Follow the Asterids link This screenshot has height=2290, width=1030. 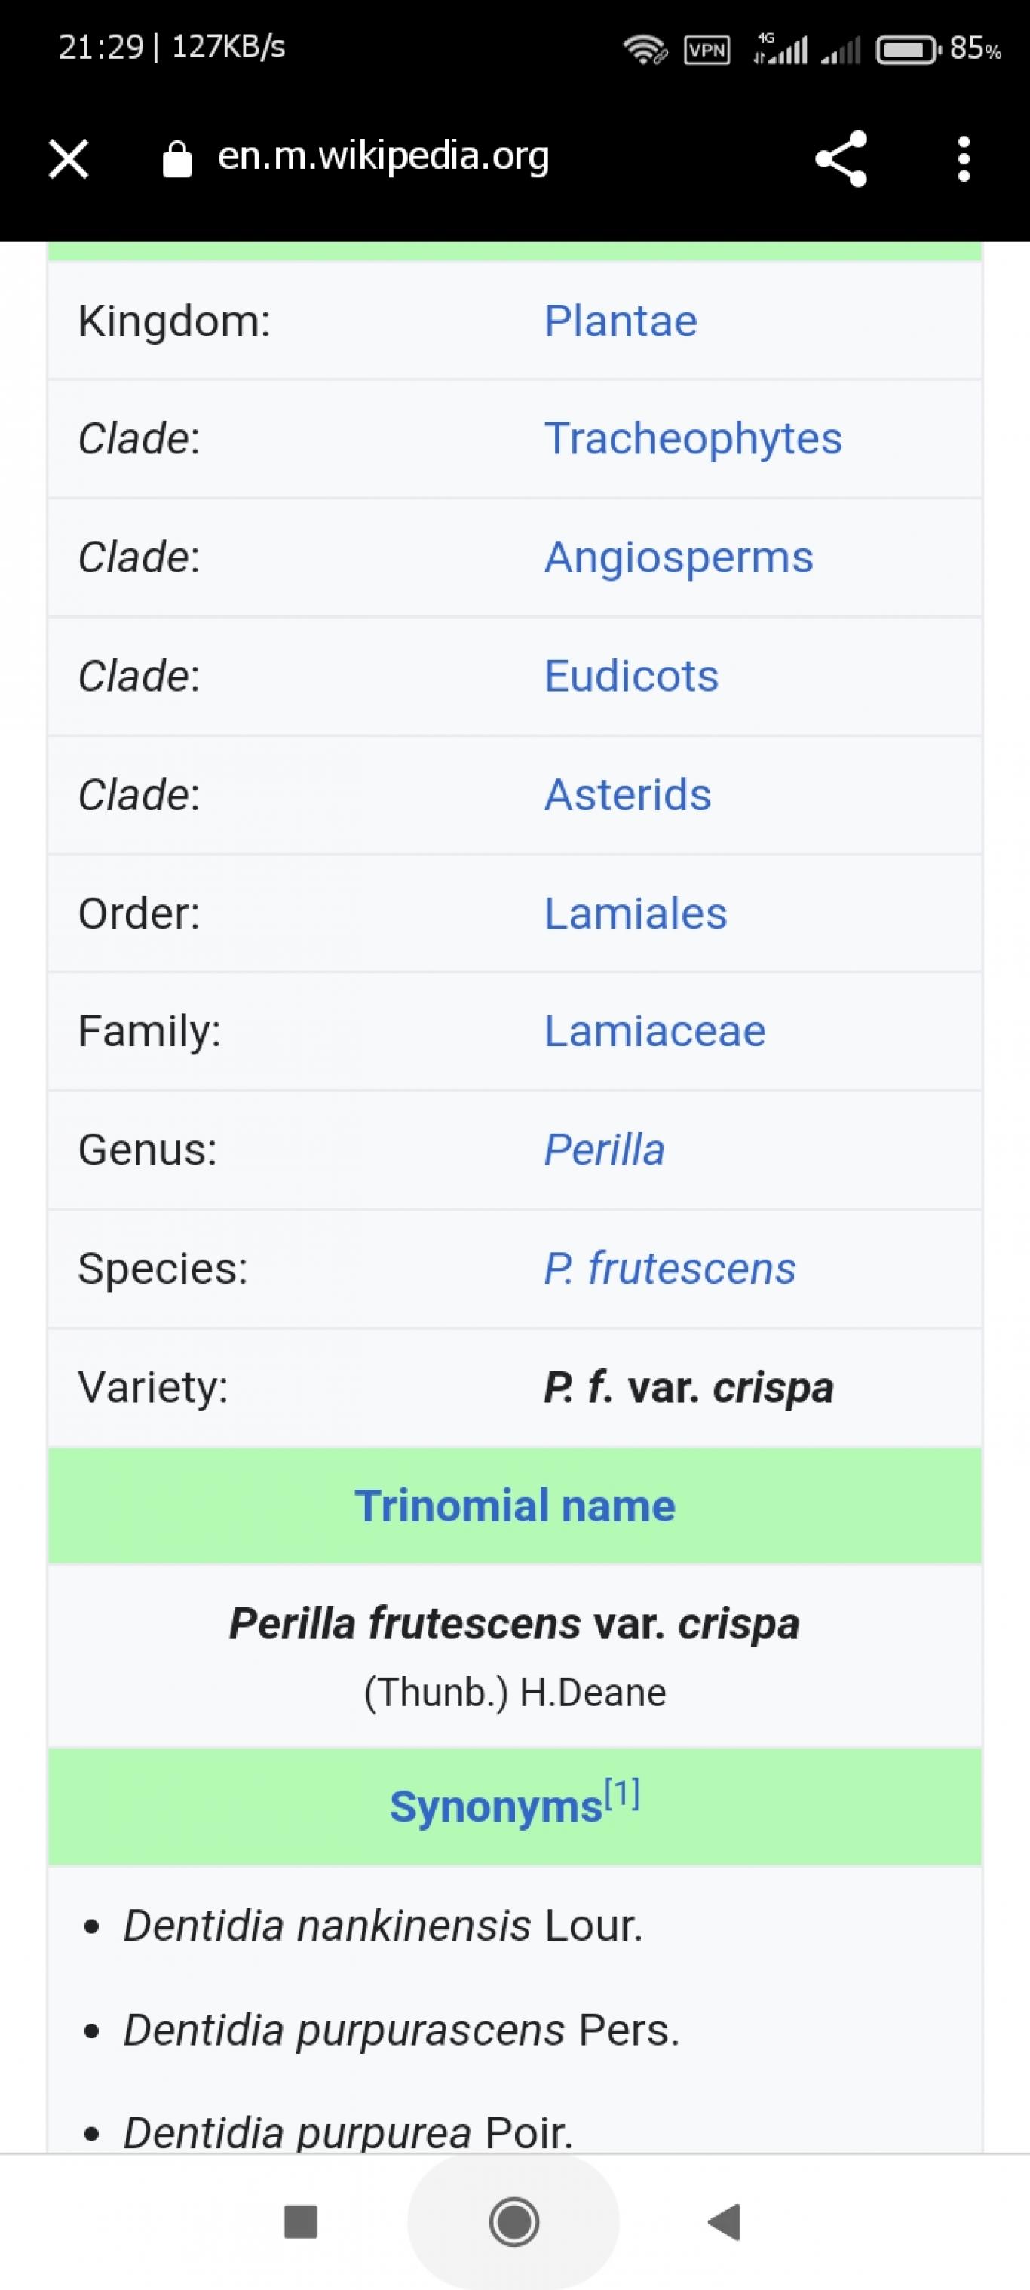coord(627,795)
